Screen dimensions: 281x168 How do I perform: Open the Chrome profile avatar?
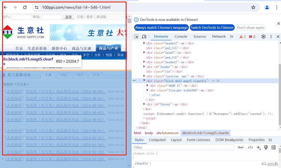[x=267, y=7]
